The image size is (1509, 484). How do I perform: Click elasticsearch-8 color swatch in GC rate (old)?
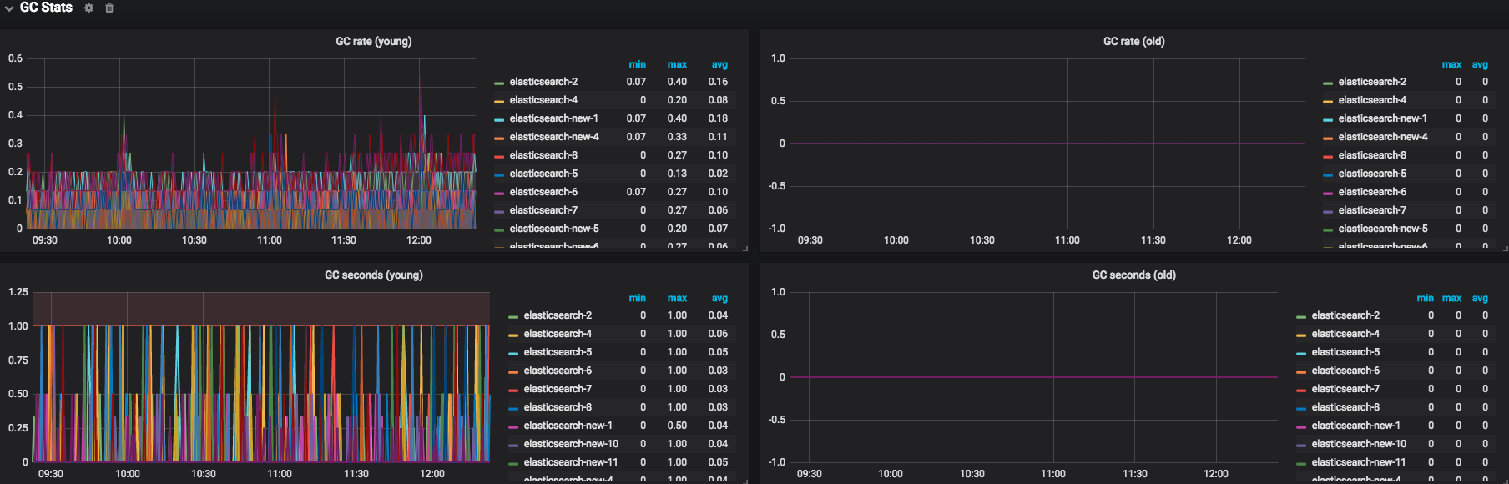[1328, 156]
